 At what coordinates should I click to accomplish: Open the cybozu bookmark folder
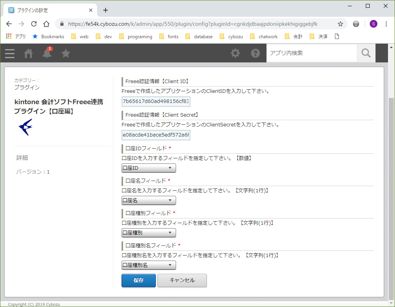[x=231, y=37]
